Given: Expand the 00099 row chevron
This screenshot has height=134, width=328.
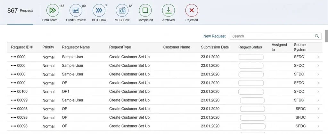Looking at the screenshot, I should pos(318,100).
